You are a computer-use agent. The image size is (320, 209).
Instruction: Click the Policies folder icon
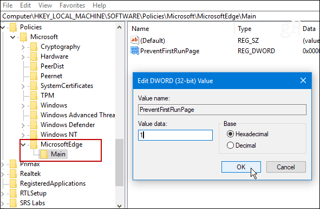pyautogui.click(x=13, y=27)
